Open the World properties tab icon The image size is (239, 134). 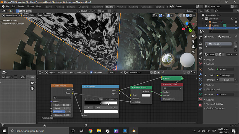tap(200, 63)
